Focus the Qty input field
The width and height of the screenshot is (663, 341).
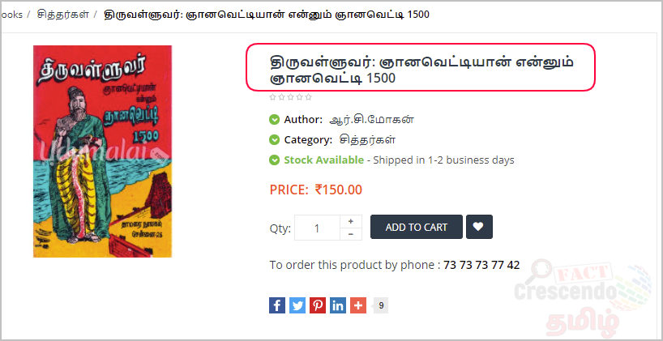pyautogui.click(x=317, y=228)
